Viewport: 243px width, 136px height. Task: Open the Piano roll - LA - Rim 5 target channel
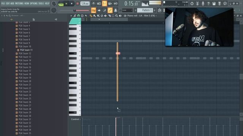click(141, 16)
